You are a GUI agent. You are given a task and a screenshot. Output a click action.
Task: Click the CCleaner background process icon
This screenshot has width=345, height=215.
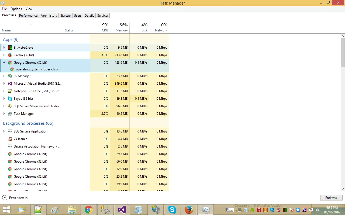tap(10, 139)
